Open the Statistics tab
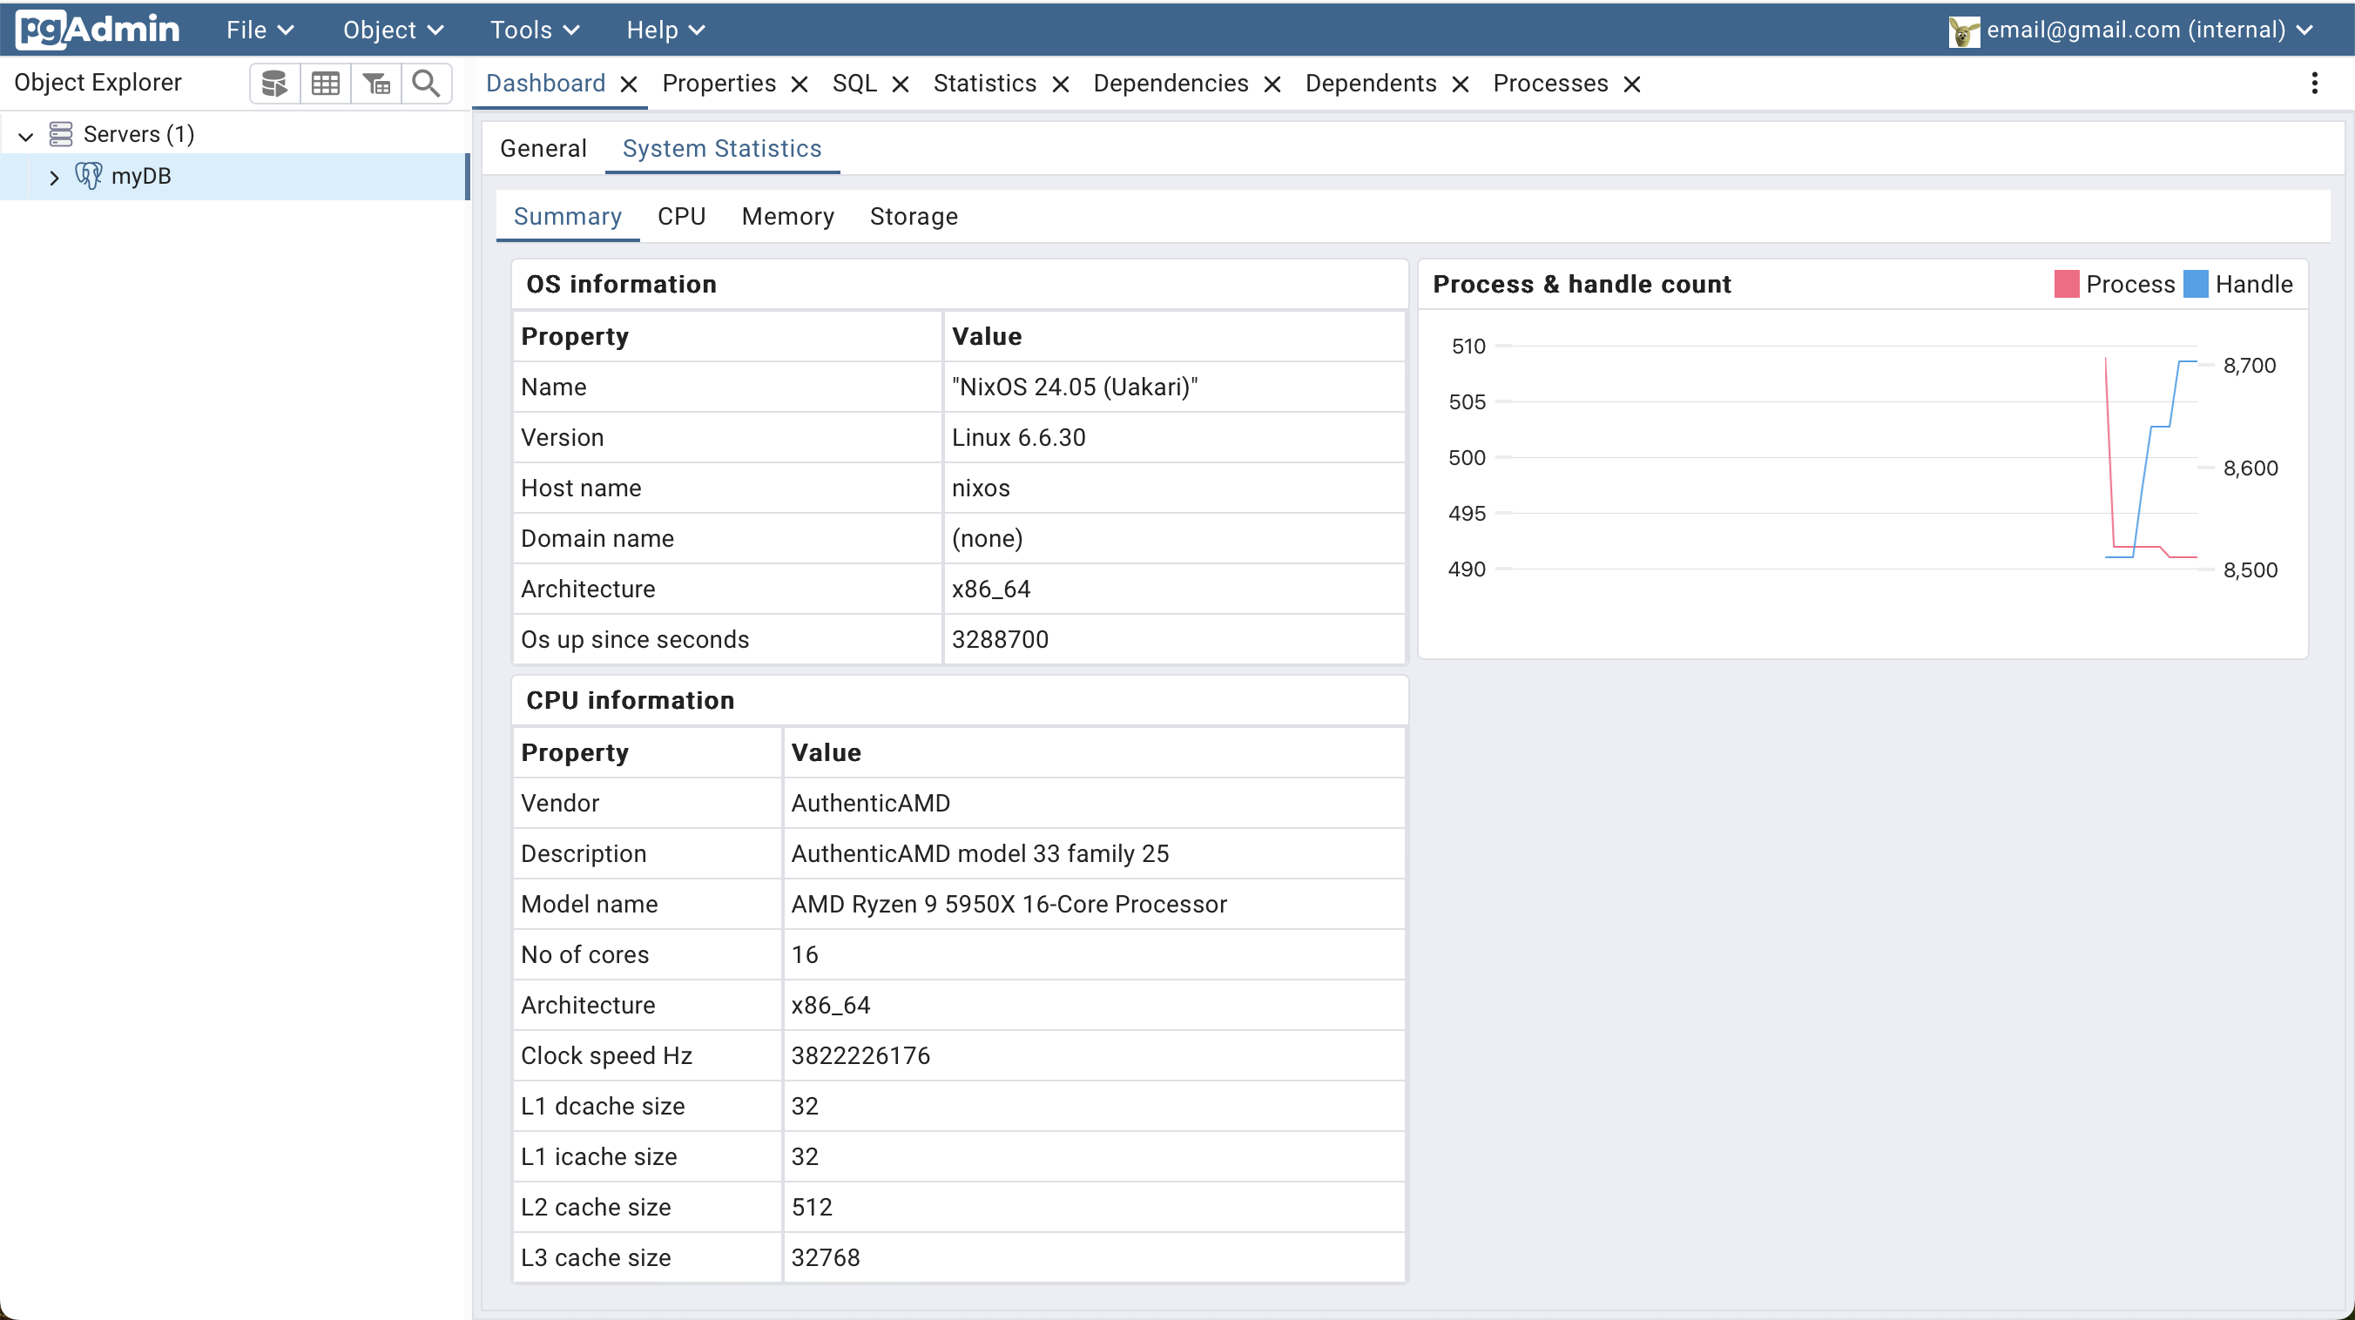The height and width of the screenshot is (1320, 2355). click(x=985, y=84)
